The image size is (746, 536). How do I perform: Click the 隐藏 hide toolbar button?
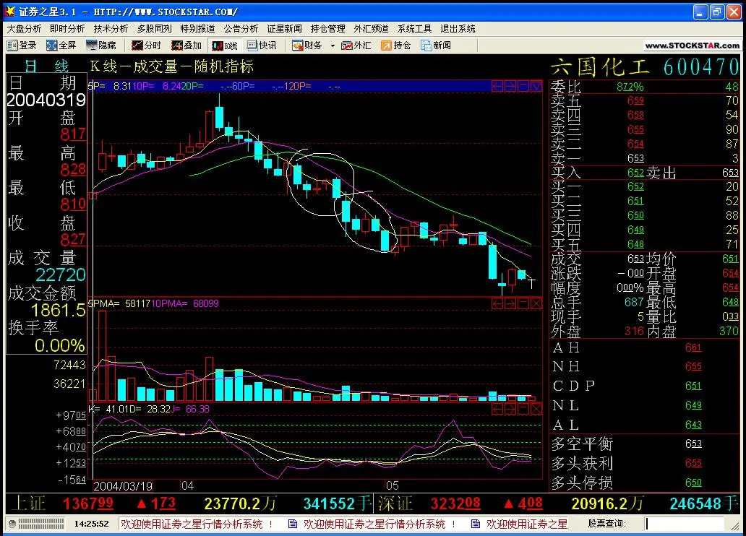(x=101, y=46)
